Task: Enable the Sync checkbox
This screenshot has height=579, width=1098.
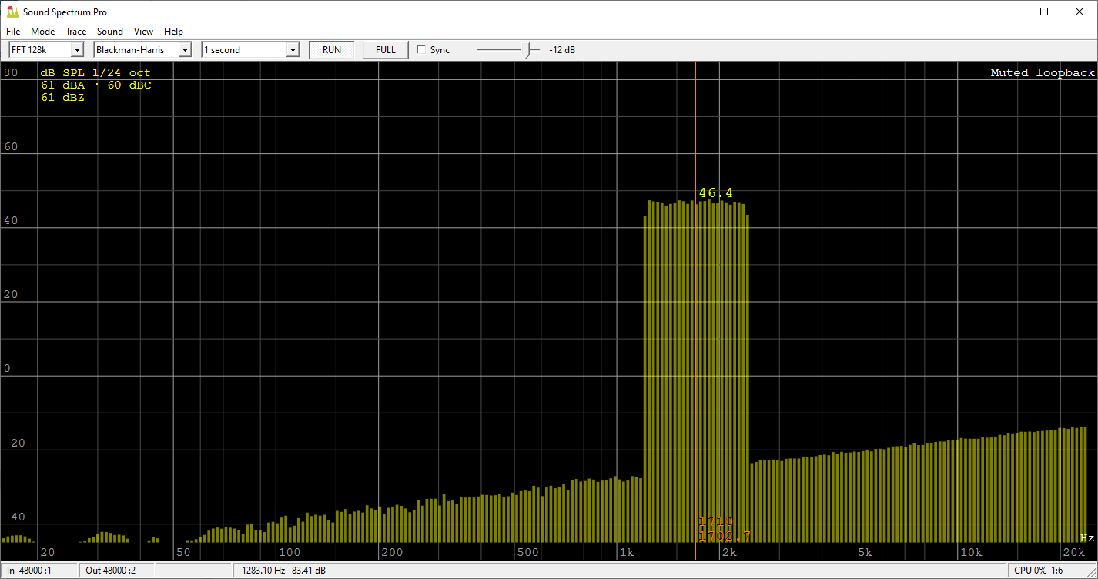Action: point(421,49)
